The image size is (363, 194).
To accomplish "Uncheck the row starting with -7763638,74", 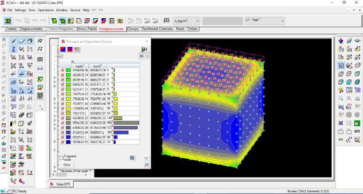I will pyautogui.click(x=62, y=99).
